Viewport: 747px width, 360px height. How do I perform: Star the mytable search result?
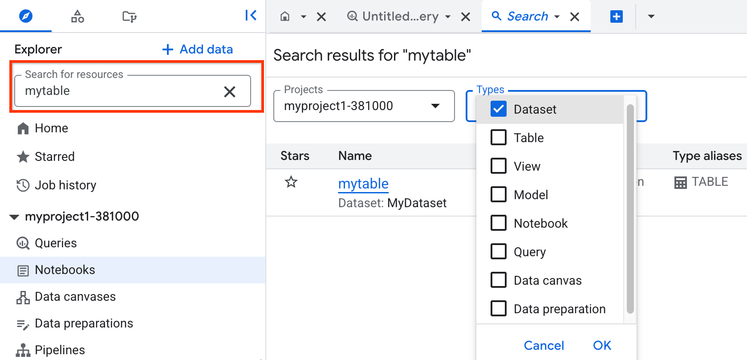[x=291, y=182]
